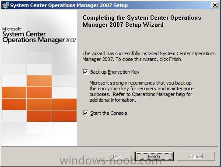Click the '2007' year in the product logo

[x=71, y=40]
